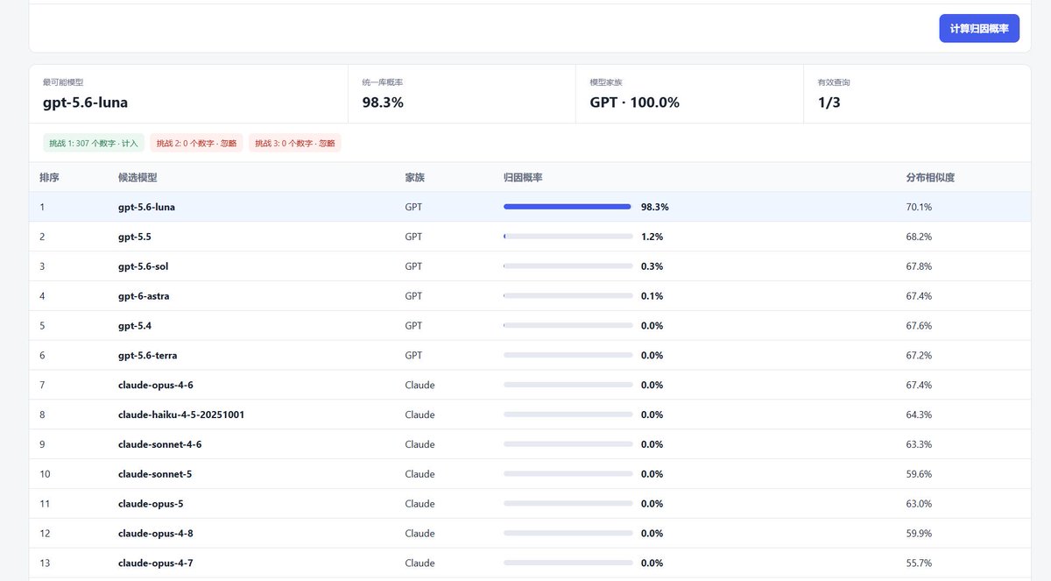The image size is (1051, 581).
Task: Click gpt-6-astra in the candidate list
Action: point(144,296)
